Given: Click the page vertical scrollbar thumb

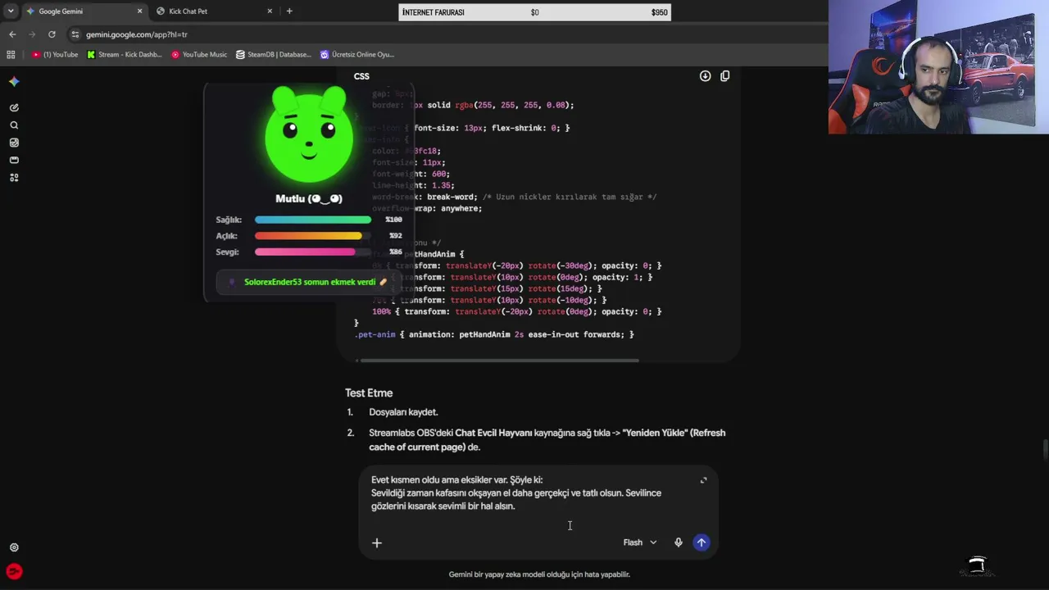Looking at the screenshot, I should [x=1044, y=450].
